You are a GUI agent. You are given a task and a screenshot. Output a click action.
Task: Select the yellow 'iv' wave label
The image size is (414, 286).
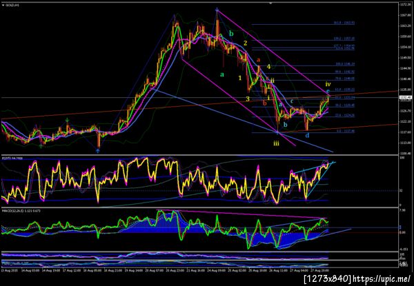[x=328, y=84]
